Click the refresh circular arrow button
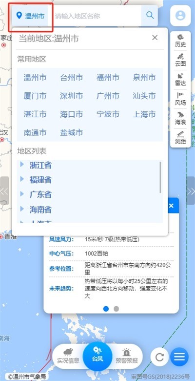The image size is (195, 381). pyautogui.click(x=159, y=357)
